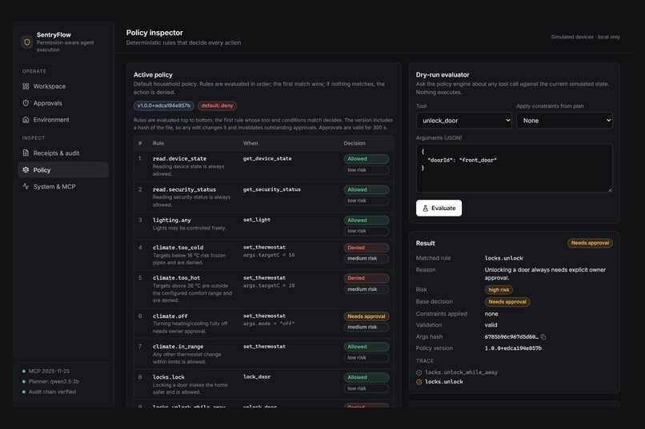Click the policy version value in Result
The height and width of the screenshot is (429, 645).
point(513,348)
